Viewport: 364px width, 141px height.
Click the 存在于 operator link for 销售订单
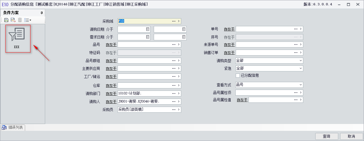229,53
